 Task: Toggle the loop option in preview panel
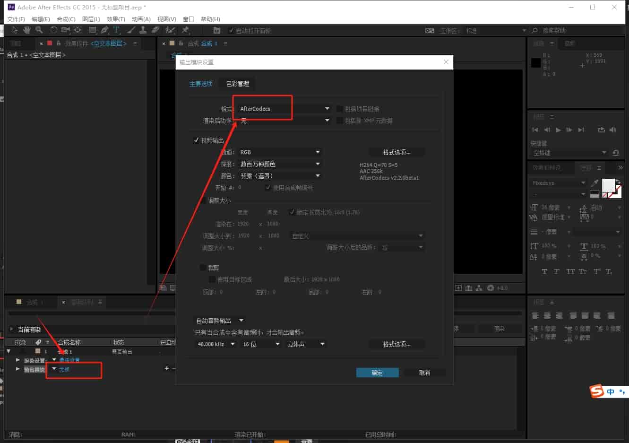601,130
